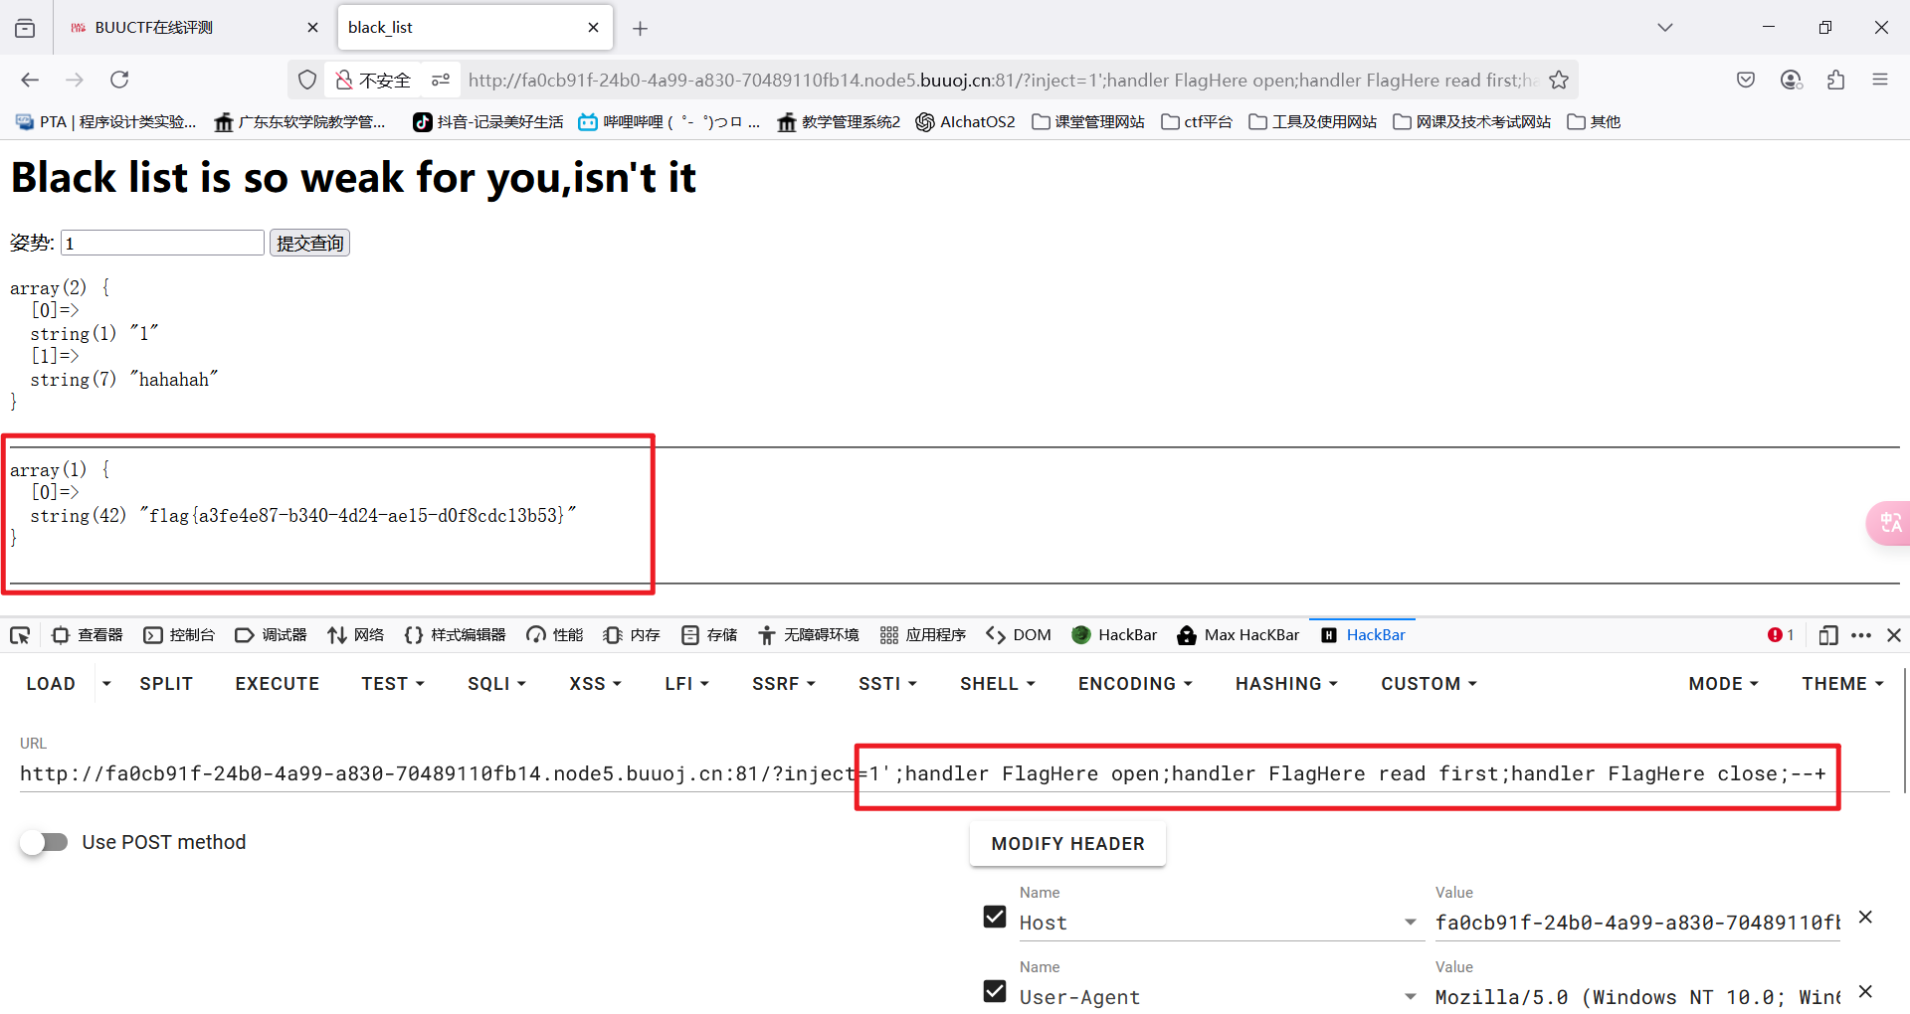Uncheck the Host header checkbox
Image resolution: width=1910 pixels, height=1014 pixels.
(x=994, y=916)
